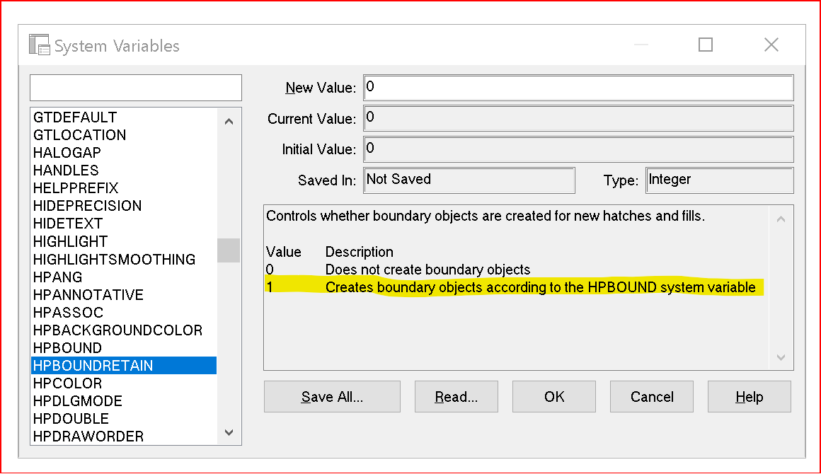The image size is (821, 474).
Task: Select highlighted HPBOUNDRETAIN variable
Action: pos(124,366)
